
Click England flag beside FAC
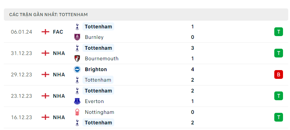[45, 32]
